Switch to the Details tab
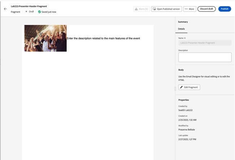235x160 pixels. point(181,29)
